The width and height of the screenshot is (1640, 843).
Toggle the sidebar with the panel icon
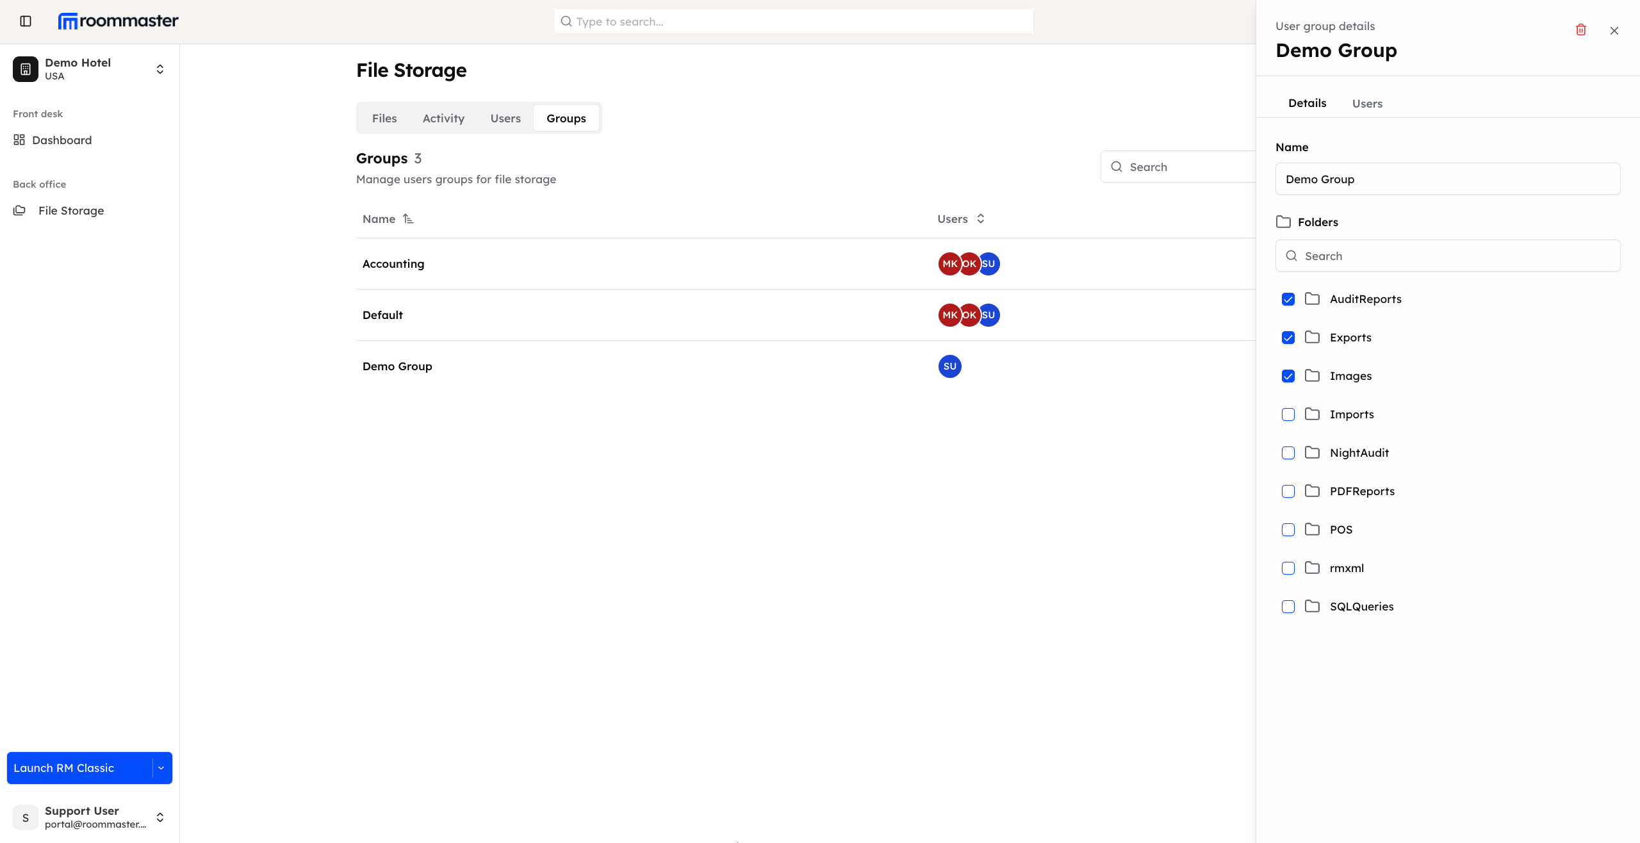click(x=25, y=20)
